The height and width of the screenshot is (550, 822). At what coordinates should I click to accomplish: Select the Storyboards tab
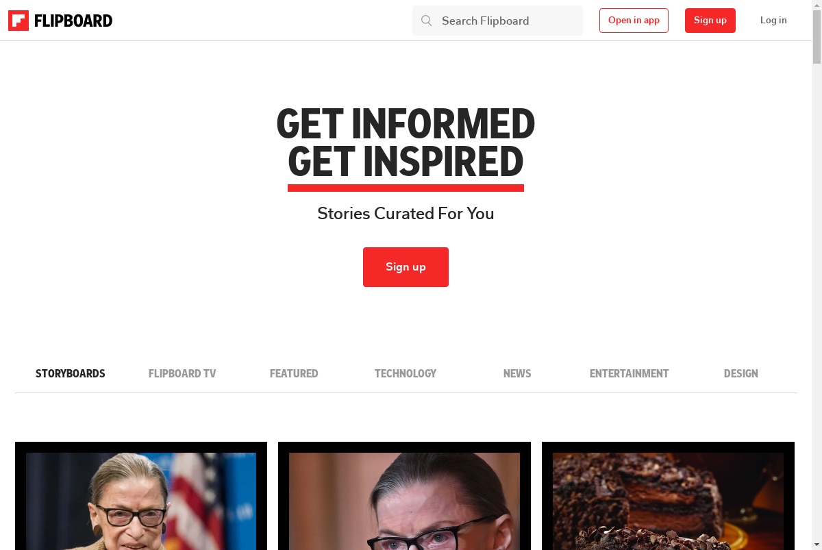71,373
